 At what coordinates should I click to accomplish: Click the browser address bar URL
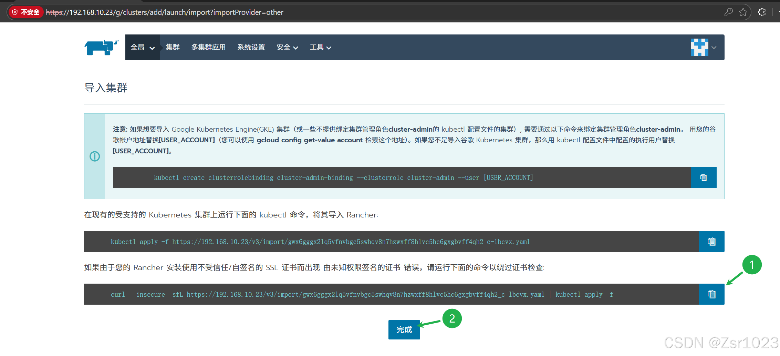[x=165, y=12]
